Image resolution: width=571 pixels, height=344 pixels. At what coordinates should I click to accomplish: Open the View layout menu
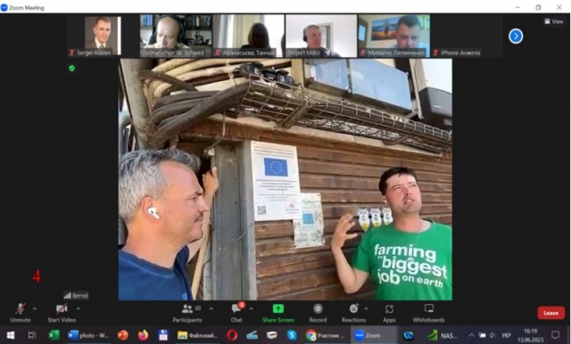coord(554,21)
